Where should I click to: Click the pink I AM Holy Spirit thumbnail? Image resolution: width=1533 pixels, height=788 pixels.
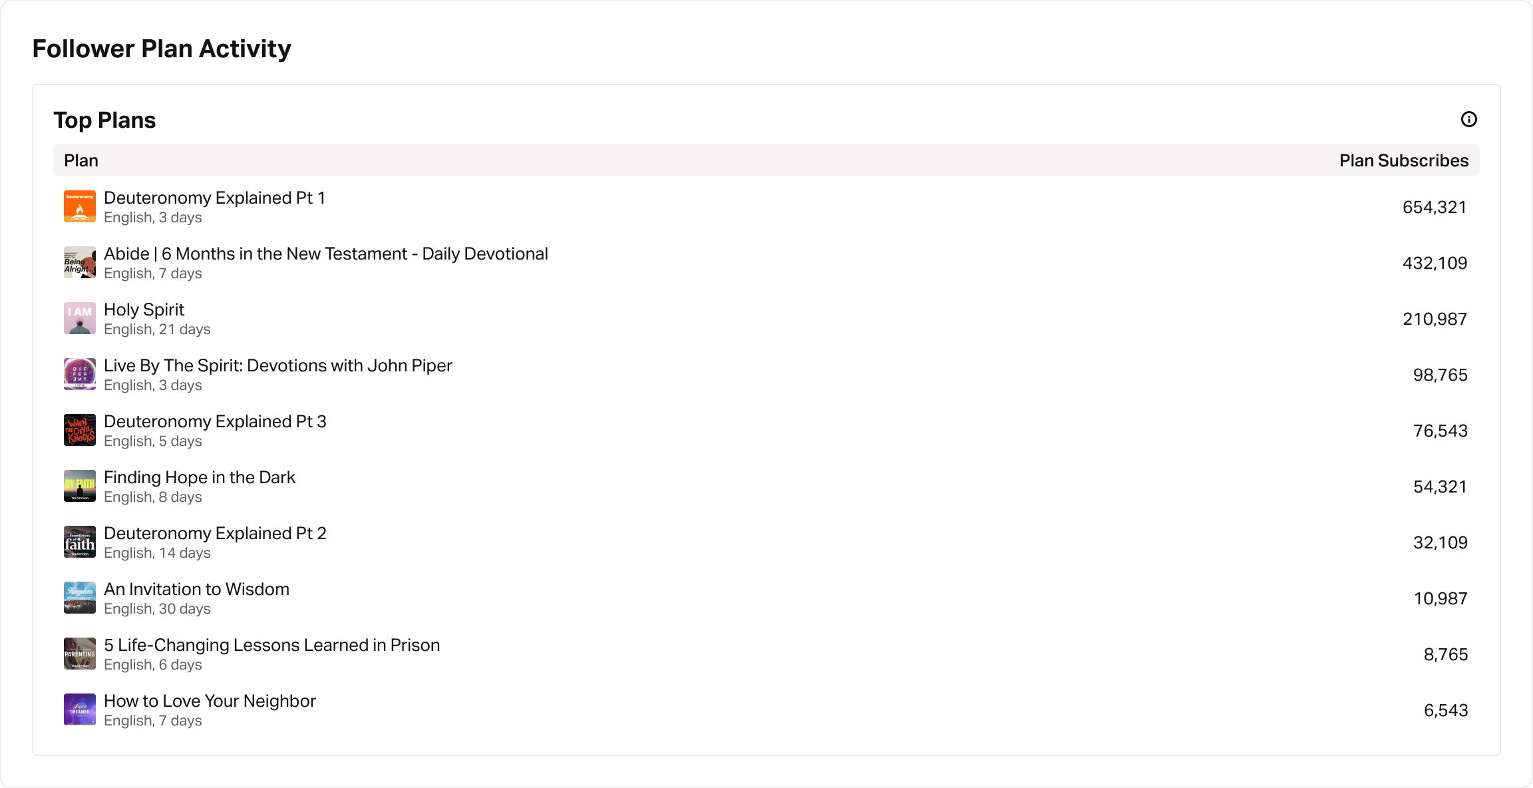[80, 318]
